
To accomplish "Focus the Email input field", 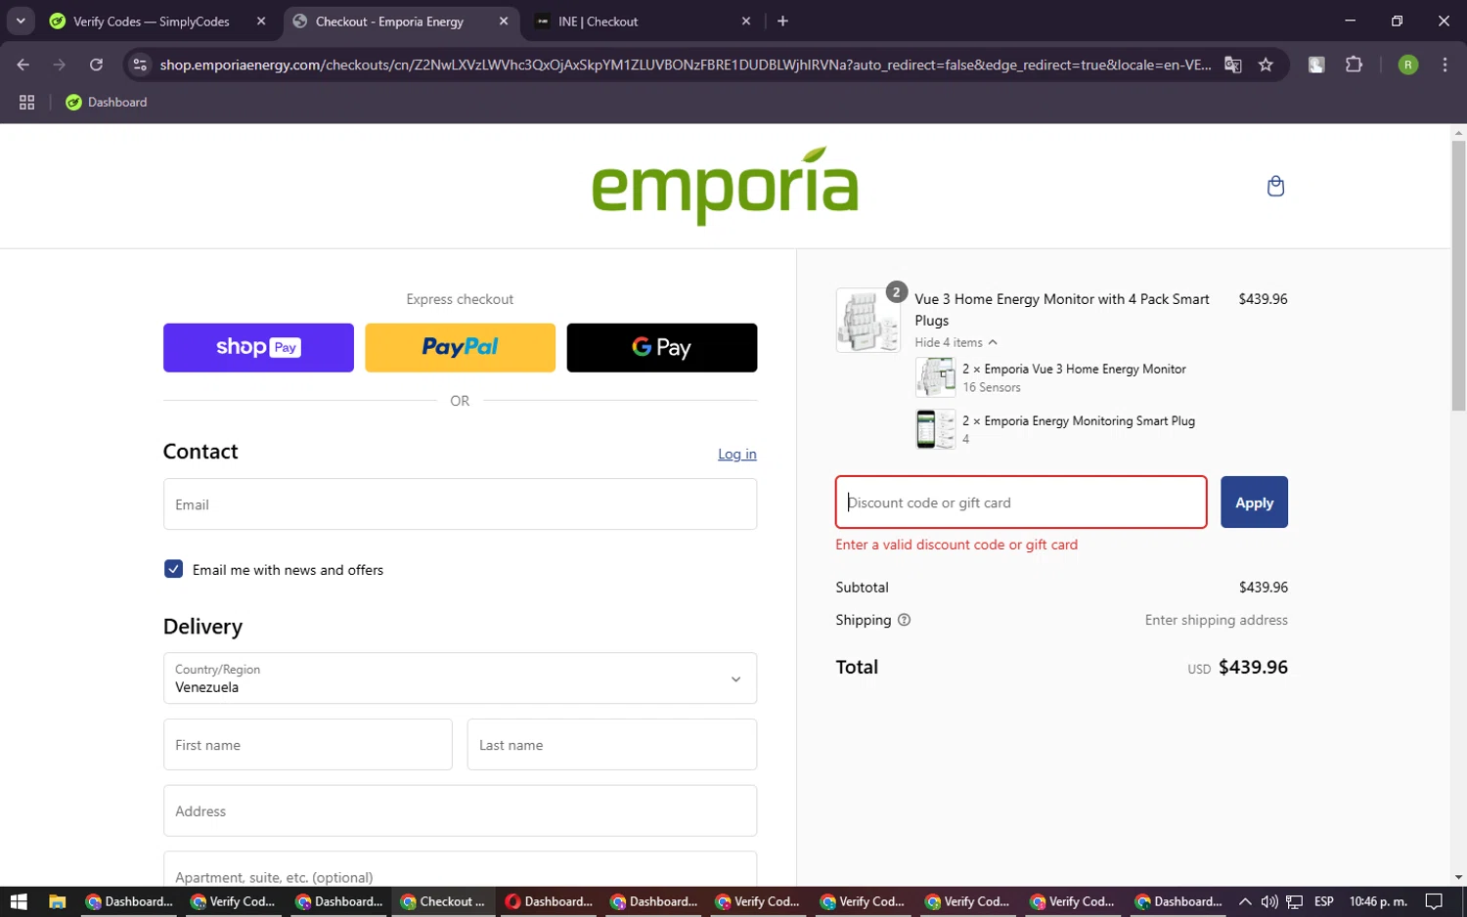I will [460, 504].
